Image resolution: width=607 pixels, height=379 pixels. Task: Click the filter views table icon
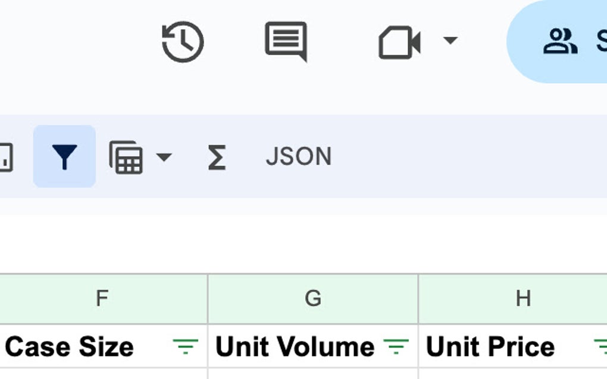[x=126, y=157]
